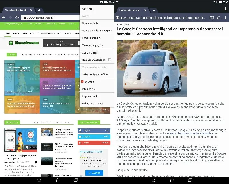Tap reader view icon left of article title

118,18
